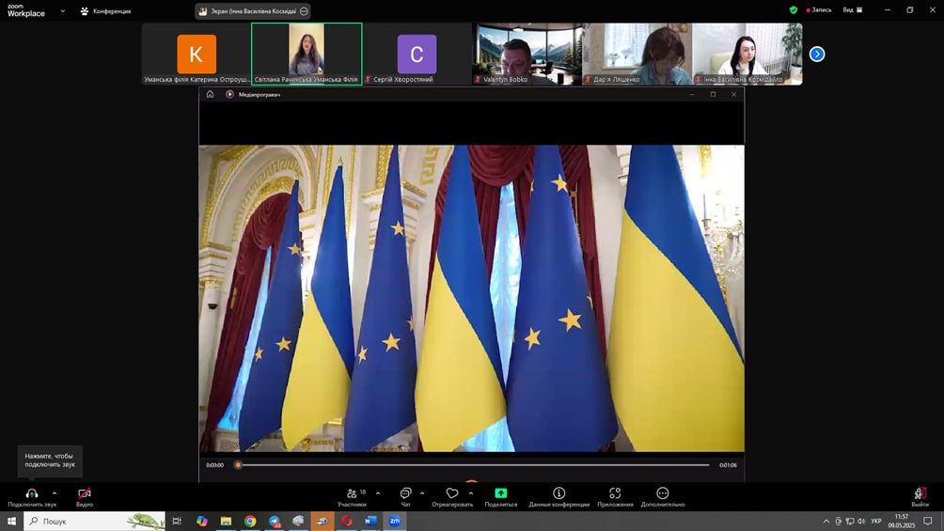944x531 pixels.
Task: Expand the arrow next to Участники
Action: [x=378, y=492]
